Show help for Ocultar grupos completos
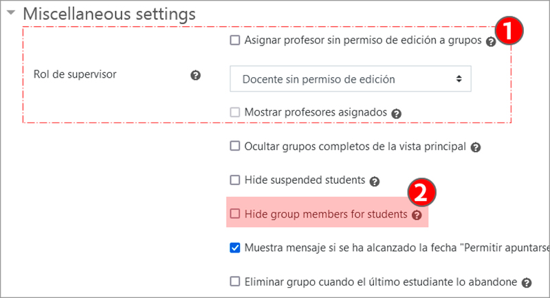 pyautogui.click(x=476, y=147)
